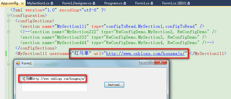231x99 pixels.
Task: Open the cnblogs.com/hongmaju link in App.config
Action: 146,54
